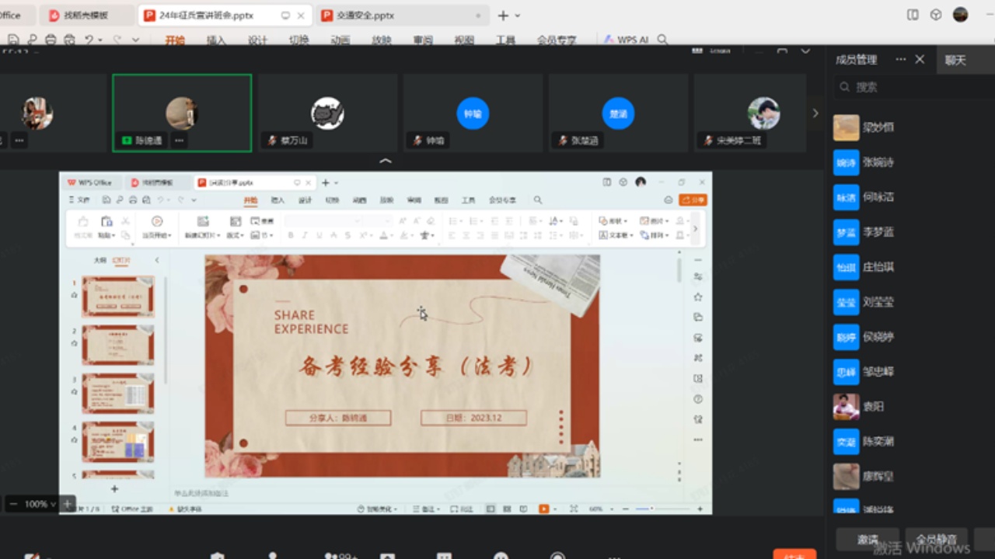995x559 pixels.
Task: Select the Bold formatting icon in the ribbon
Action: point(290,234)
